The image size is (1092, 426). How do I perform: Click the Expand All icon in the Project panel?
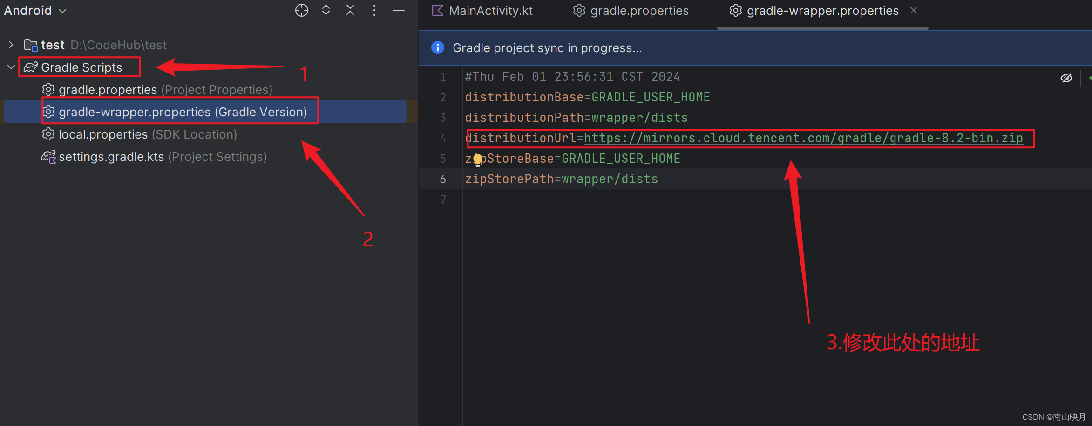(x=326, y=10)
